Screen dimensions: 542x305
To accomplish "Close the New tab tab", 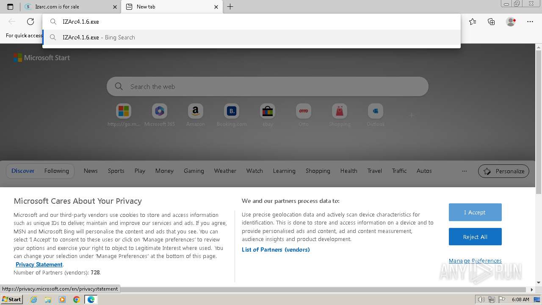I will (216, 7).
